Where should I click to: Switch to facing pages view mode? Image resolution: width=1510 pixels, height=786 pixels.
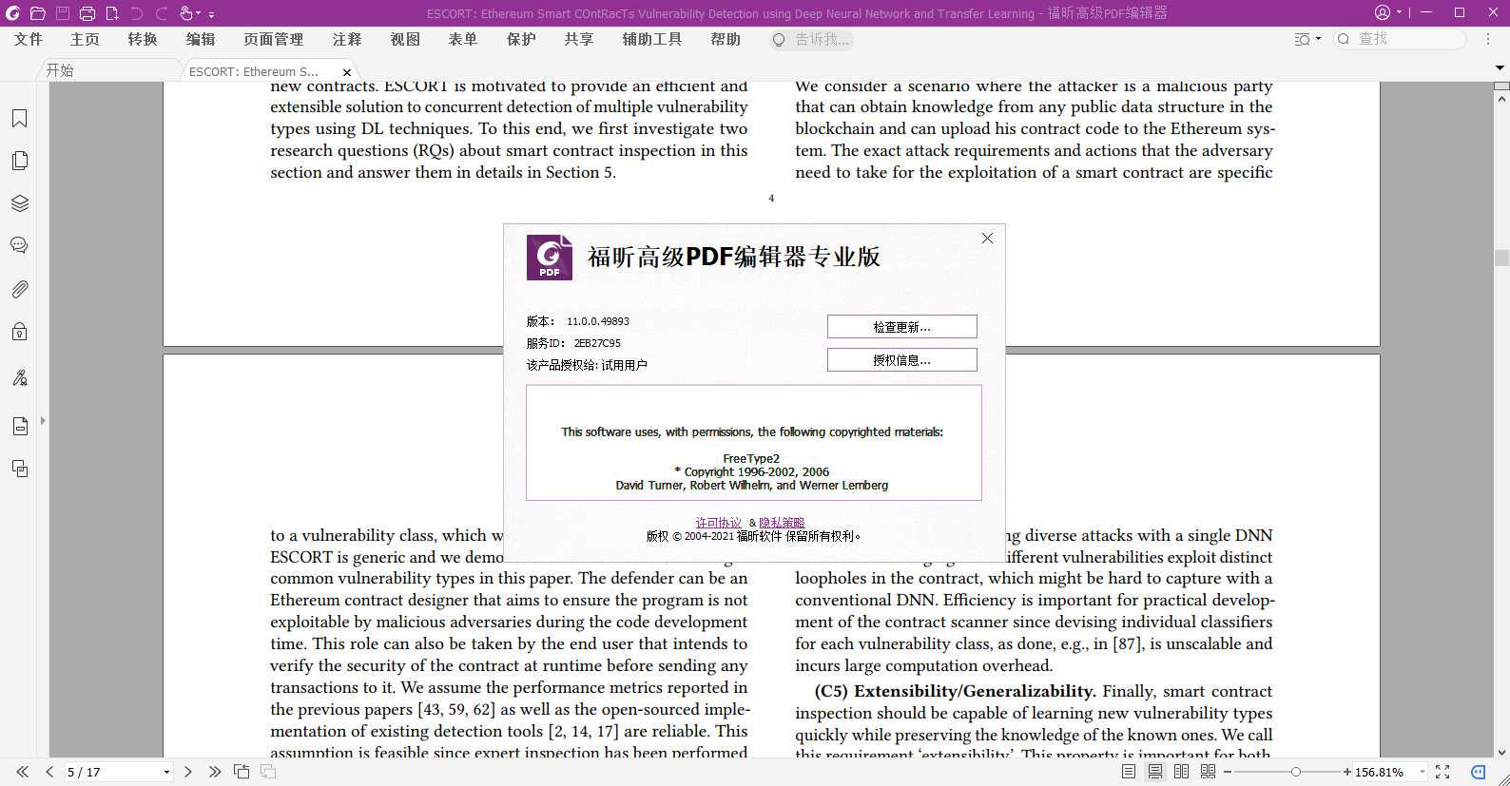[x=1182, y=772]
